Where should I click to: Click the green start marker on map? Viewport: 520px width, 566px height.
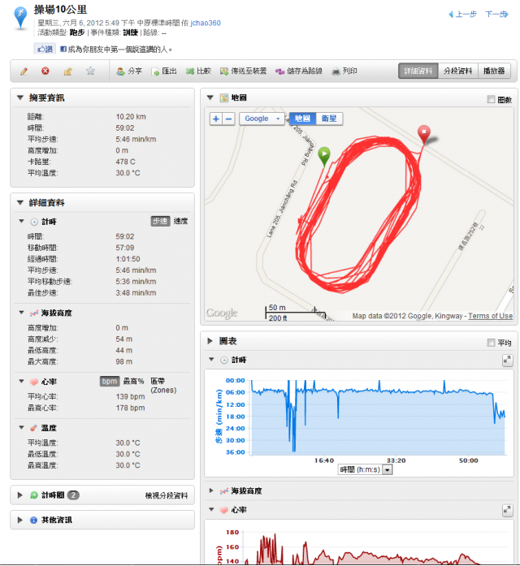pyautogui.click(x=324, y=156)
